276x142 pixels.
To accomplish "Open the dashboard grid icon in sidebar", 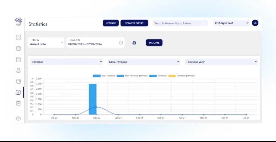I will click(19, 37).
